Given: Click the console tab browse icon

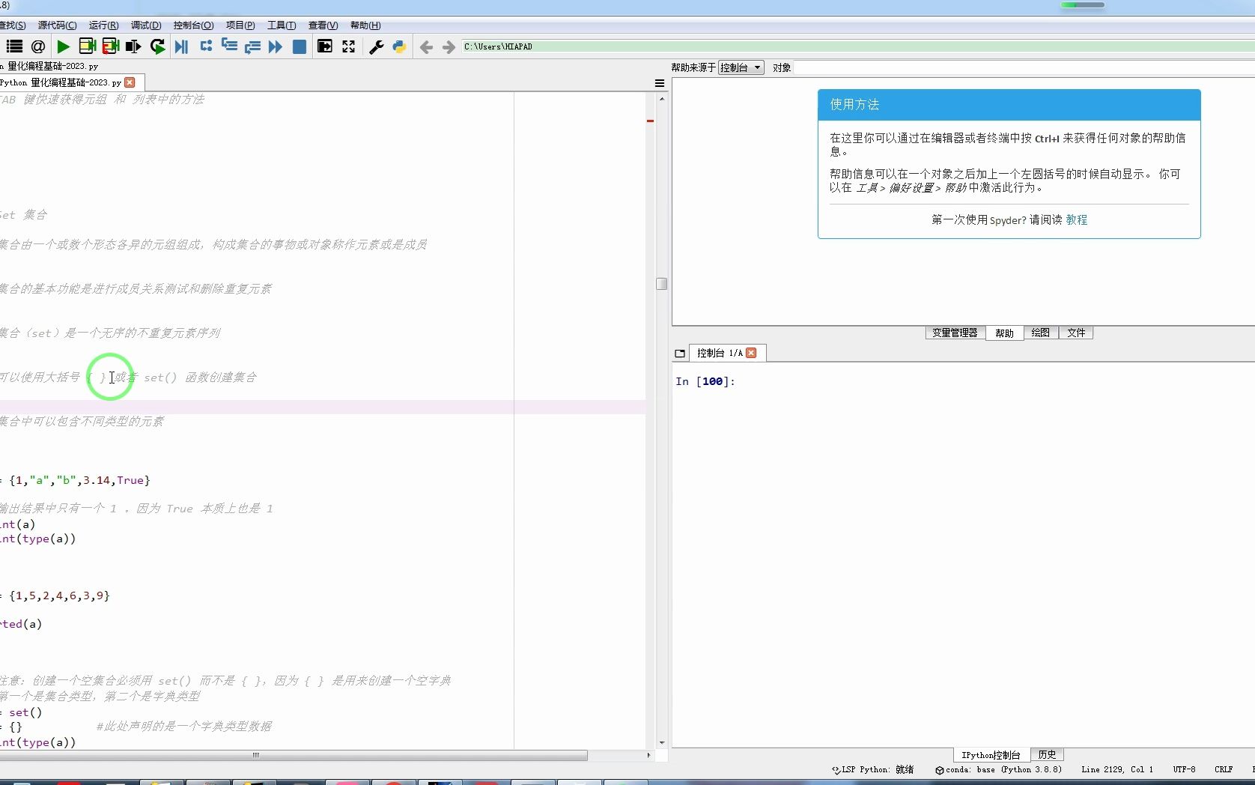Looking at the screenshot, I should (x=680, y=354).
